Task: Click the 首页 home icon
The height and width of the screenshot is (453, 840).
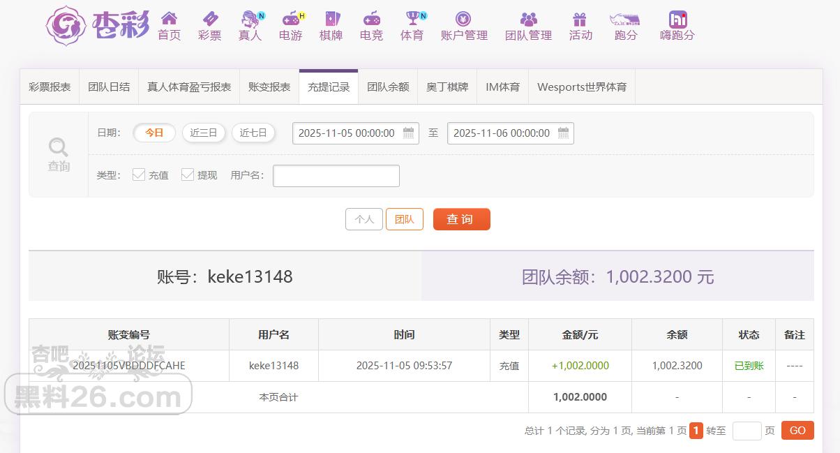Action: point(169,19)
